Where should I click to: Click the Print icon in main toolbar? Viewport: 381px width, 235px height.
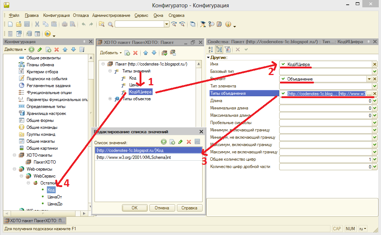64,24
